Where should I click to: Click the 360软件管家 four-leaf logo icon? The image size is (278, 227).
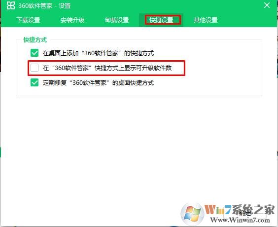pos(11,5)
